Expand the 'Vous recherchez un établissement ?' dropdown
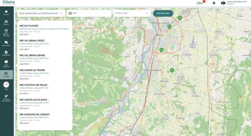 click(41, 13)
